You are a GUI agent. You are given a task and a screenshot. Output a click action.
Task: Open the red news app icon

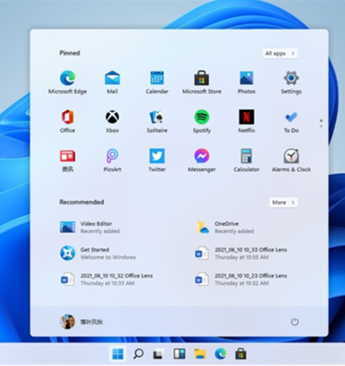[68, 161]
